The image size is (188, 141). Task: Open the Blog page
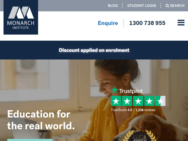[113, 6]
